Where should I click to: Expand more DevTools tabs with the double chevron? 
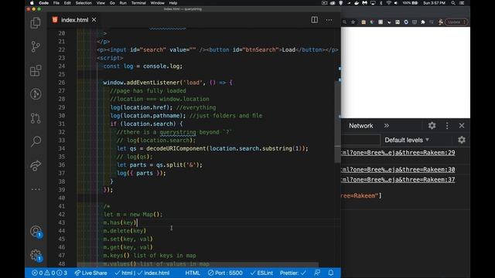387,126
